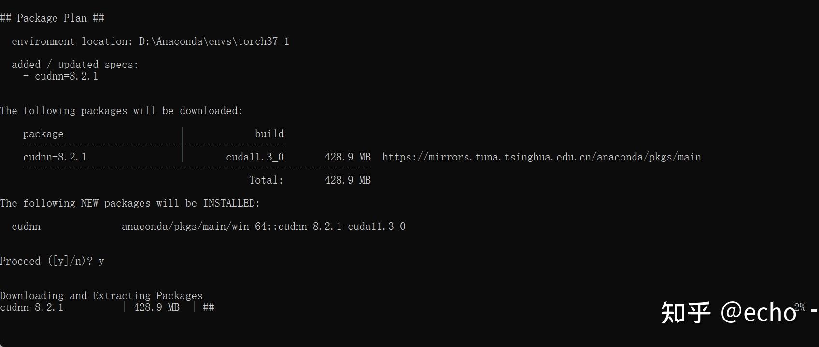The image size is (819, 347).
Task: Select the cuda11.3_0 build value in table
Action: [x=255, y=157]
